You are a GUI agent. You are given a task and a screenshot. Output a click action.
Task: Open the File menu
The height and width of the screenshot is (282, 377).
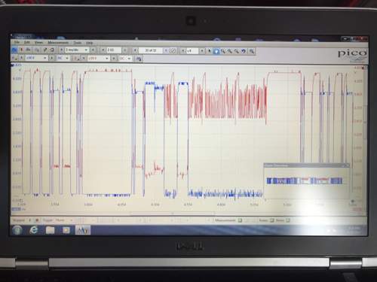(x=17, y=42)
